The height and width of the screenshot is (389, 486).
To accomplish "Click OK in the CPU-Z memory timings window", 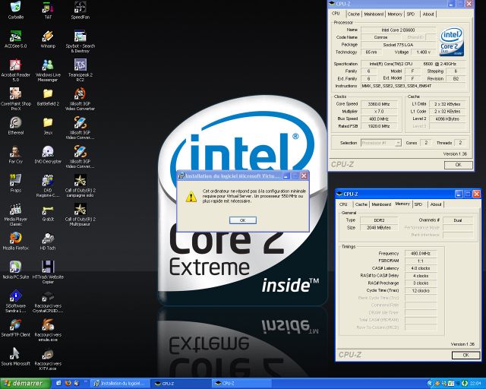I will click(465, 355).
